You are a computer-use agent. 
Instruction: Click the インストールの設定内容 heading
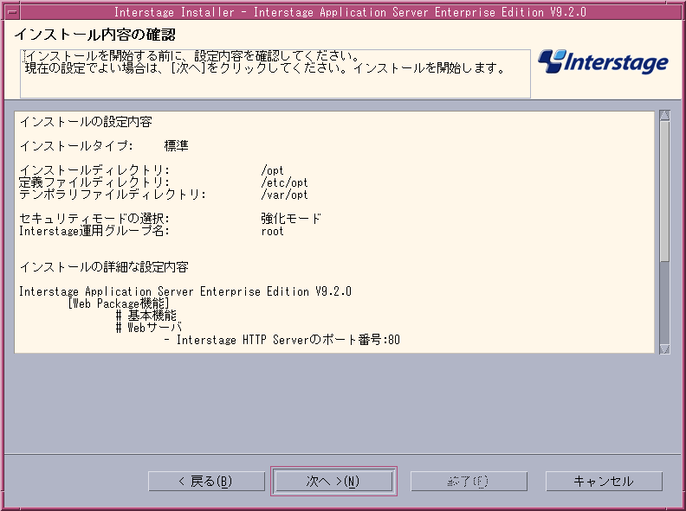click(86, 121)
